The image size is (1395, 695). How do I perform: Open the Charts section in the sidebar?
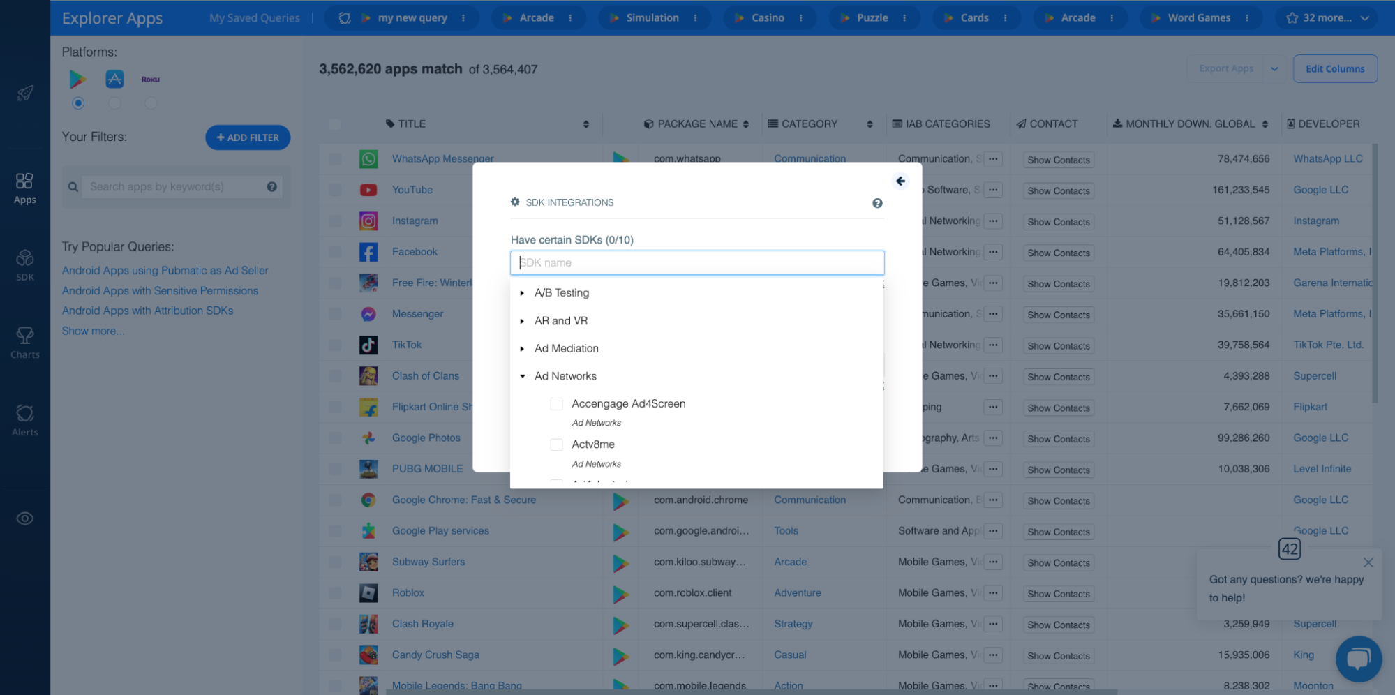[x=24, y=343]
